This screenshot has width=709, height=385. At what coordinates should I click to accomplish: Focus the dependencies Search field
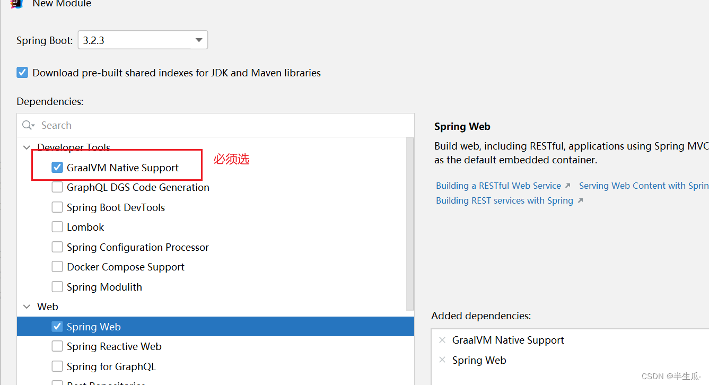coord(215,126)
